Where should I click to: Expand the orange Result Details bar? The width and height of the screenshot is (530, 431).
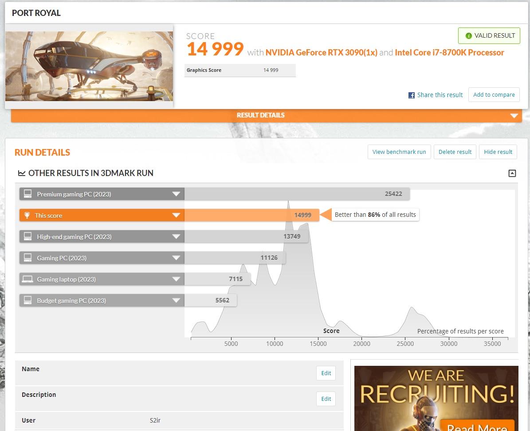[267, 115]
